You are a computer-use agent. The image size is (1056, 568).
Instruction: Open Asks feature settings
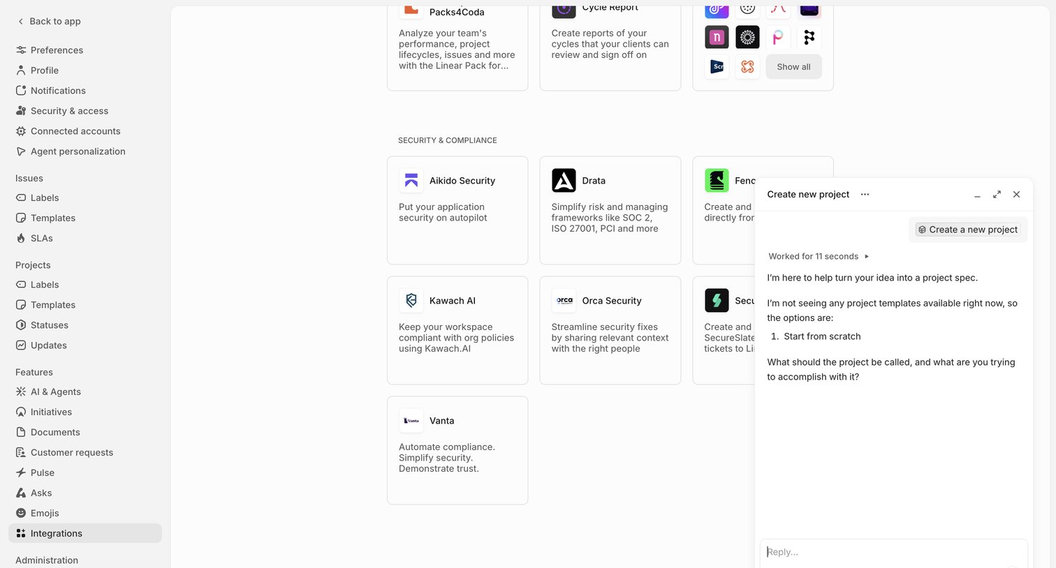point(85,493)
